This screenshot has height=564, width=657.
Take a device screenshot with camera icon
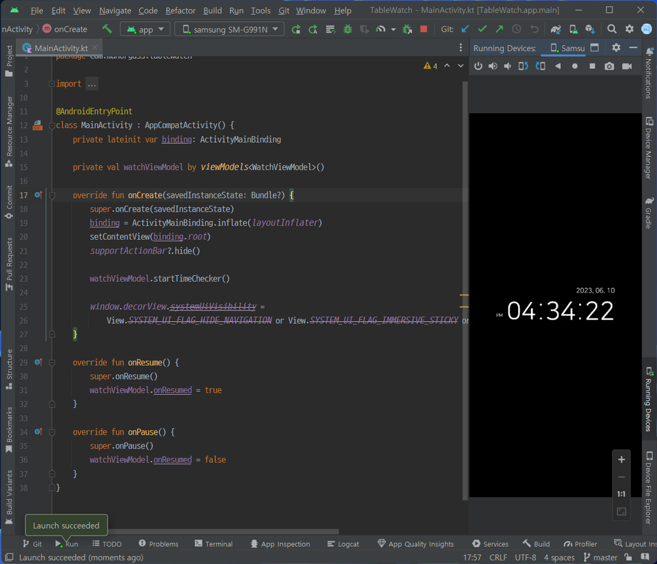coord(609,66)
